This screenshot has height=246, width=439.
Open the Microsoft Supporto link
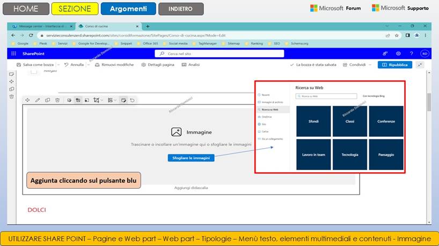click(x=400, y=8)
